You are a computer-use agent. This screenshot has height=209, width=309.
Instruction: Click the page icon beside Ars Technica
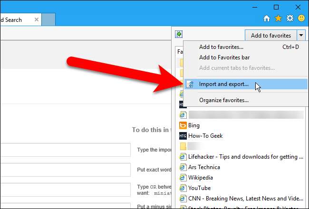click(x=183, y=167)
